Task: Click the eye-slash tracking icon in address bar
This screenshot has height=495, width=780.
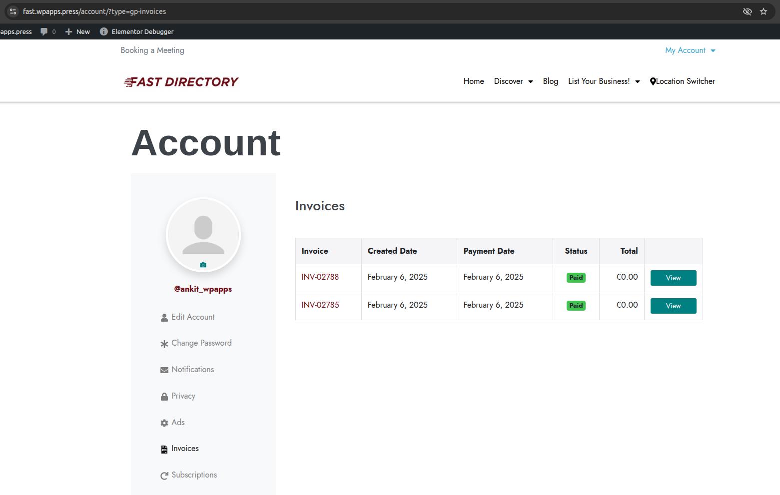Action: (747, 11)
